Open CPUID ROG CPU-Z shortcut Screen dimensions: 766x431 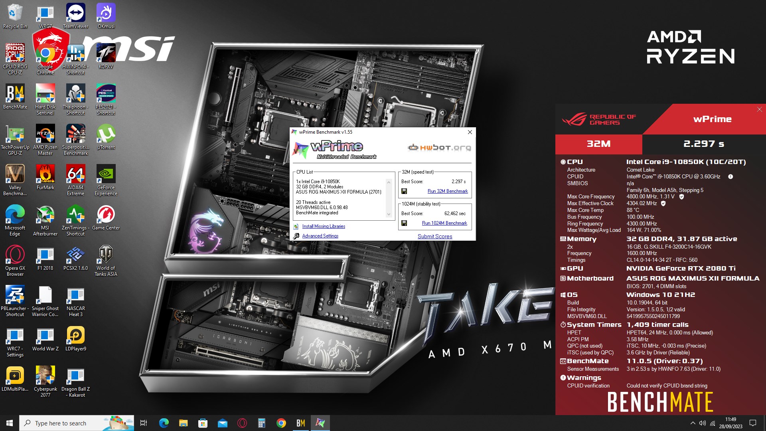click(x=15, y=59)
